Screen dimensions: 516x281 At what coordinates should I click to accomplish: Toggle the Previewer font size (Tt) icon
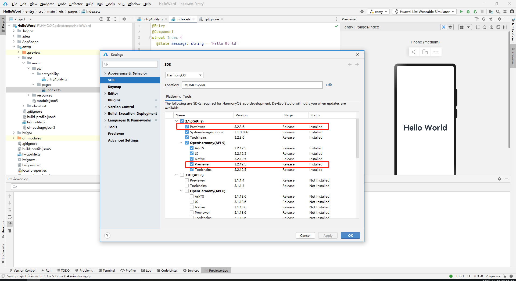click(477, 19)
